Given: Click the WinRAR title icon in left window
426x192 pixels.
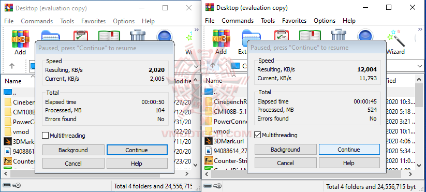Looking at the screenshot, I should 9,8.
